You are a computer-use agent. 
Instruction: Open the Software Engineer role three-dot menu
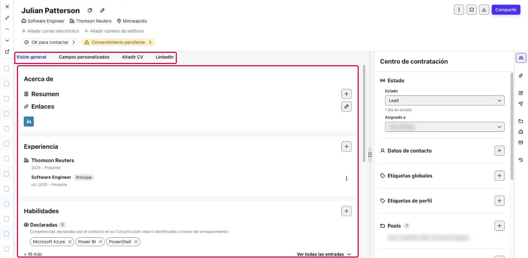click(x=346, y=179)
